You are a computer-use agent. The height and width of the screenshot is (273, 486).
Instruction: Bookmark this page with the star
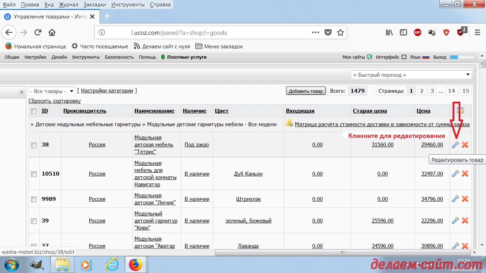(340, 33)
